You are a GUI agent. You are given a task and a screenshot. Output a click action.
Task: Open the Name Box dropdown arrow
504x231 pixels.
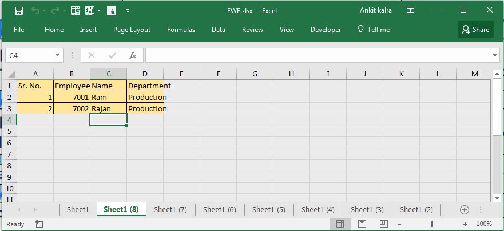tap(58, 55)
